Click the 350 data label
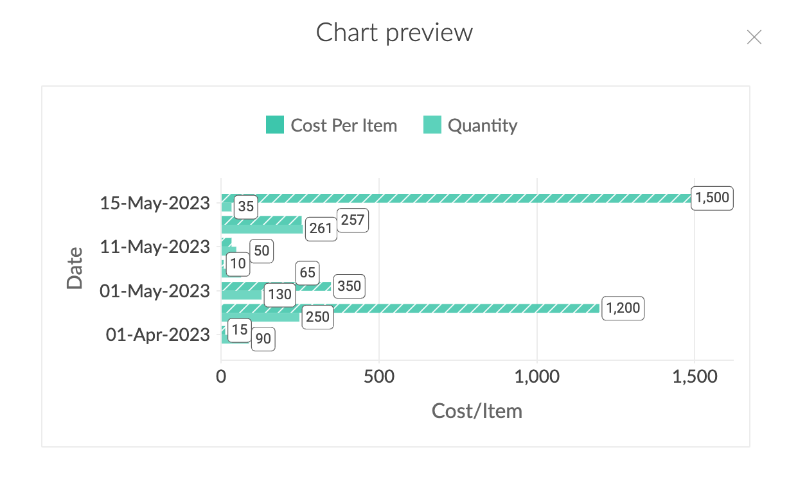Image resolution: width=789 pixels, height=479 pixels. point(349,286)
